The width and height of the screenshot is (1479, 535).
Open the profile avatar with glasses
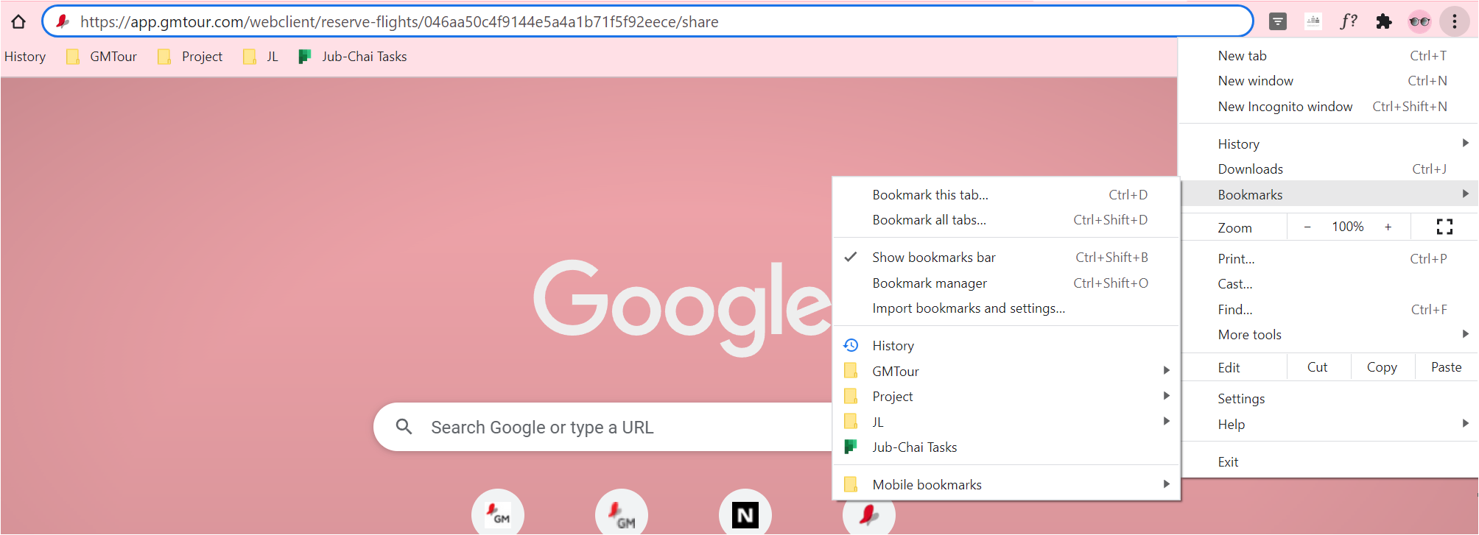(x=1419, y=21)
